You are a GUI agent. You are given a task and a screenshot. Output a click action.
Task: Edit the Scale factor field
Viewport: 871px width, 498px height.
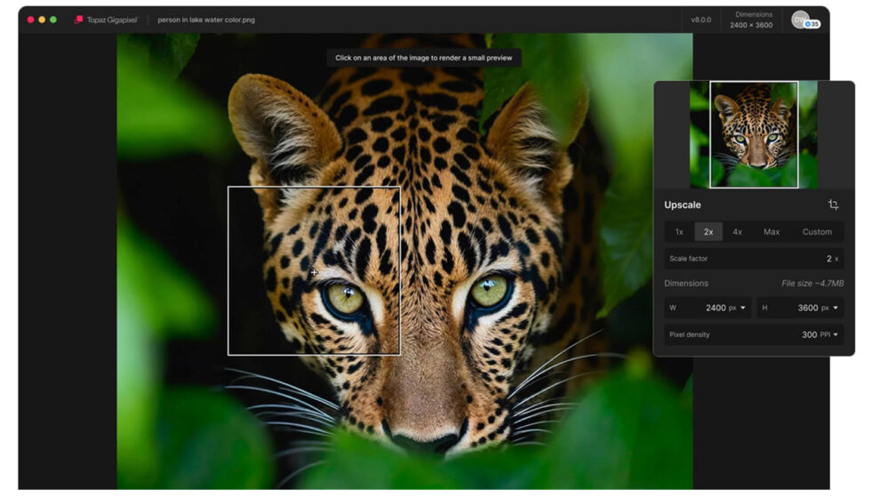754,259
